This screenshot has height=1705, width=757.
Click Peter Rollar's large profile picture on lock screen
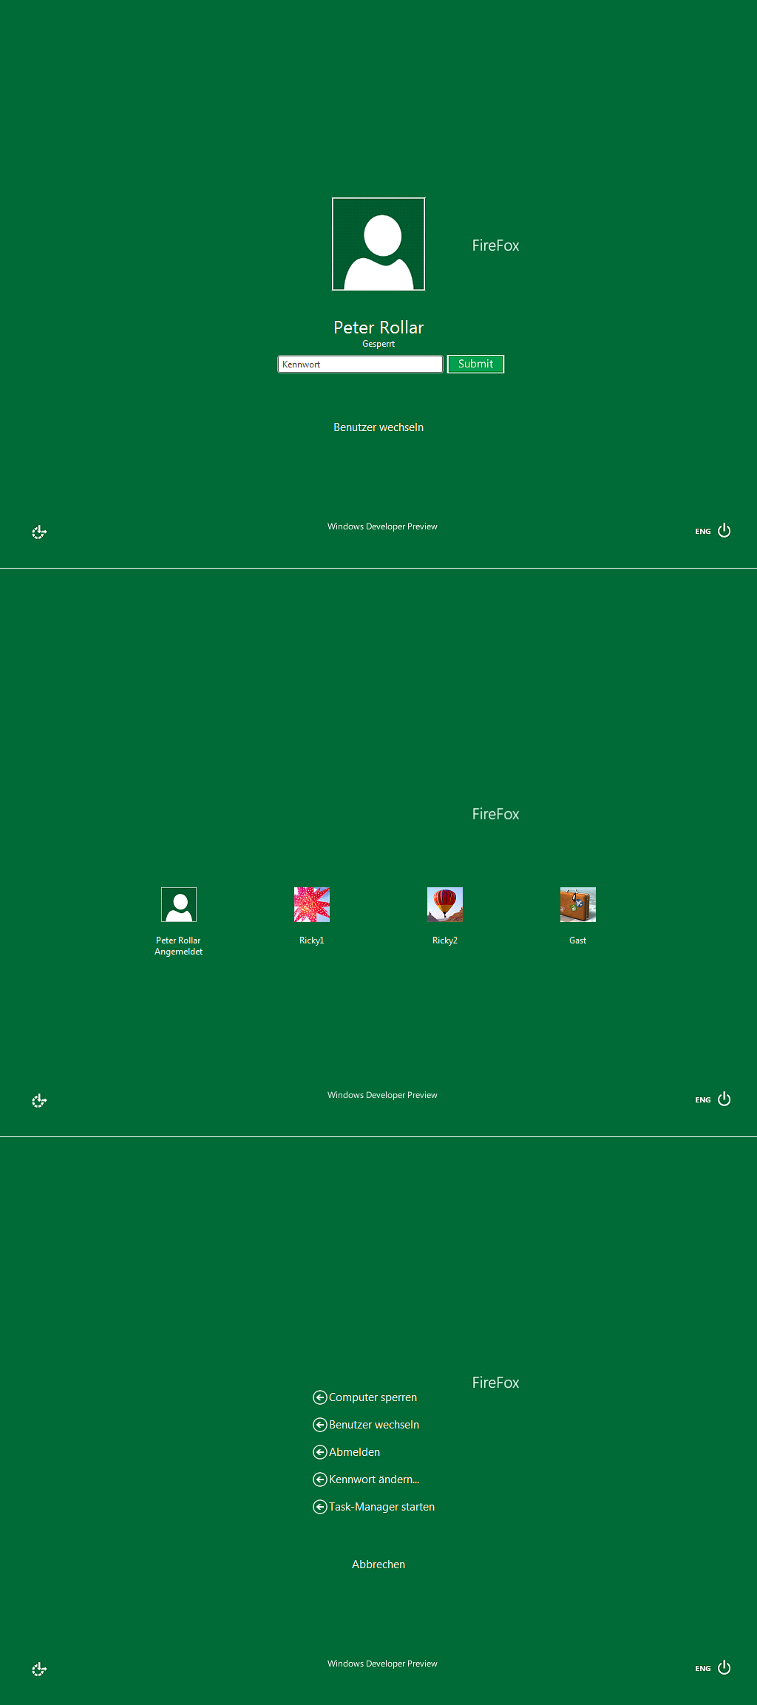tap(378, 244)
